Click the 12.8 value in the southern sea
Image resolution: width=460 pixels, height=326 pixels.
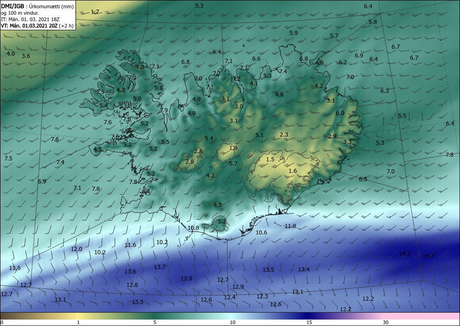click(x=132, y=285)
